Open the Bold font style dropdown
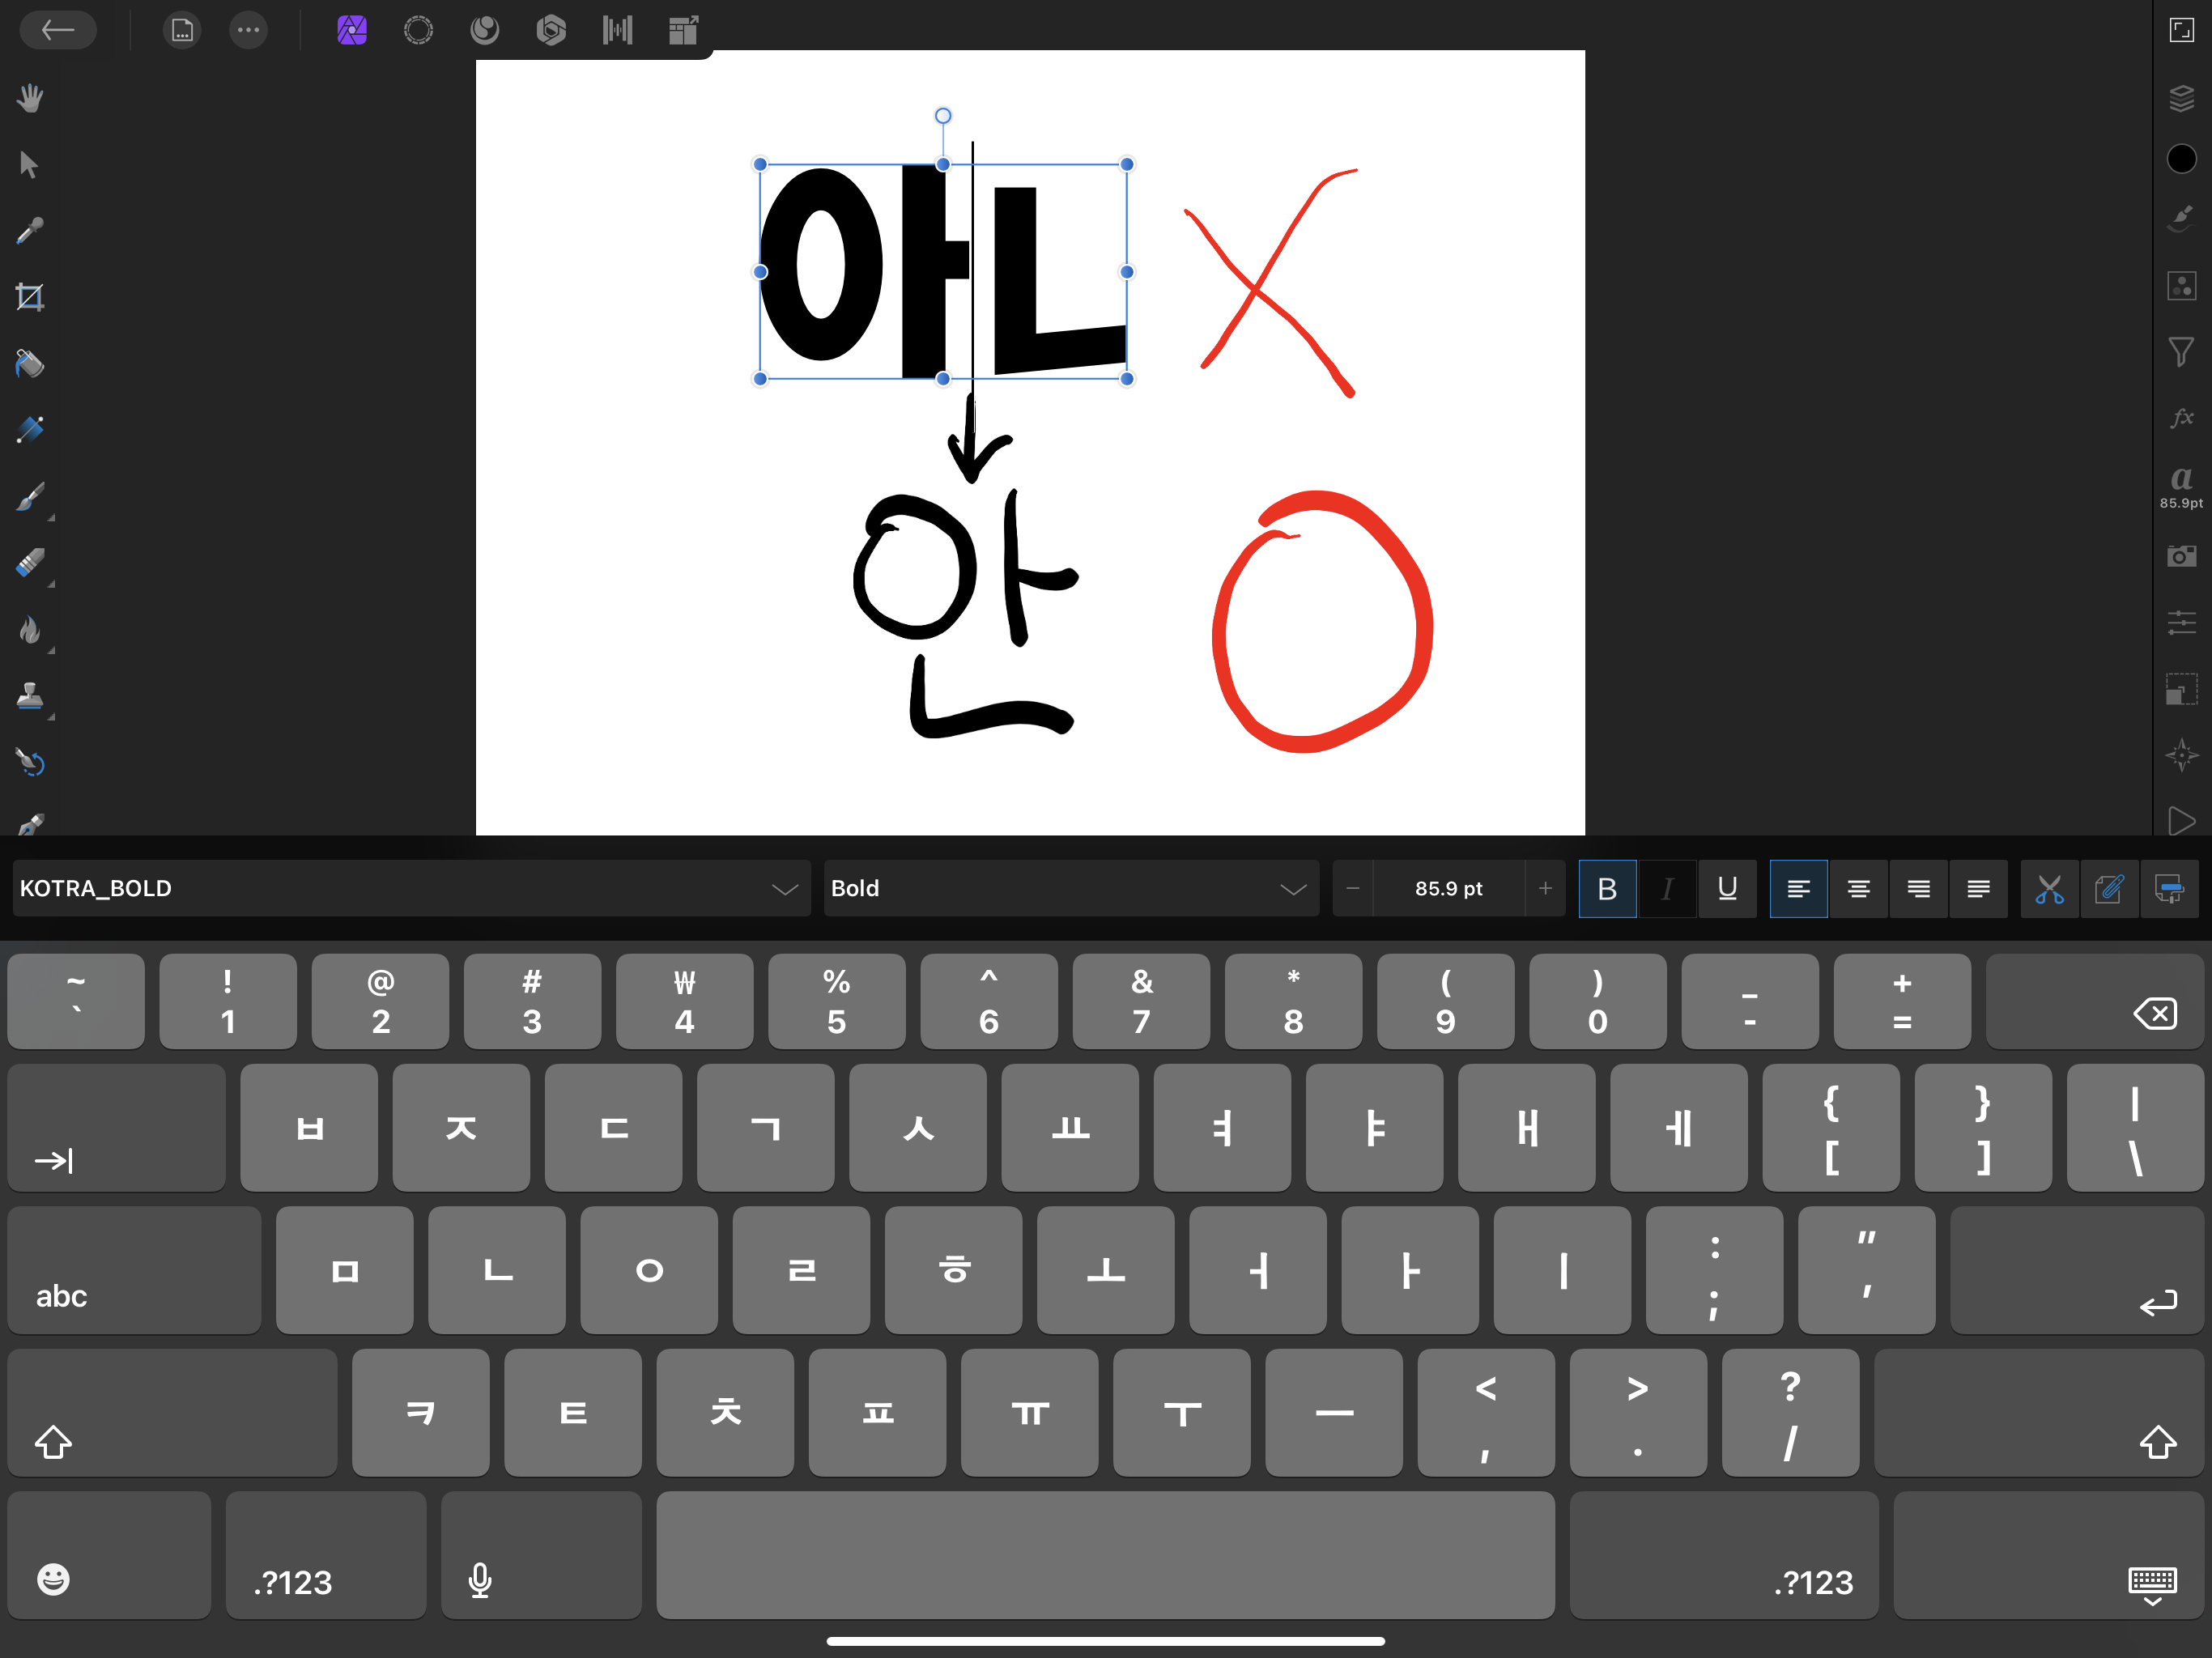This screenshot has width=2212, height=1658. (1071, 888)
